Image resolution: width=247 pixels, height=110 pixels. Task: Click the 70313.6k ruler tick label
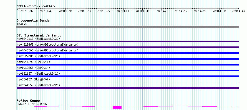pyautogui.click(x=85, y=11)
